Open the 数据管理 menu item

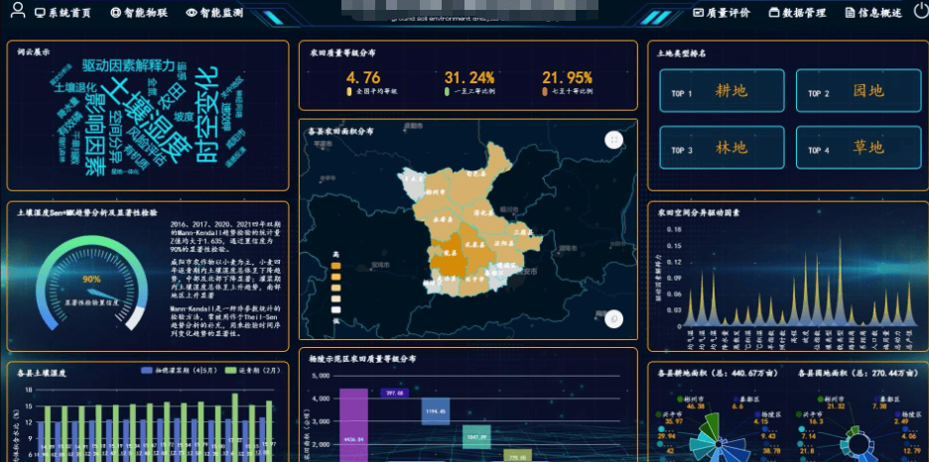click(797, 13)
